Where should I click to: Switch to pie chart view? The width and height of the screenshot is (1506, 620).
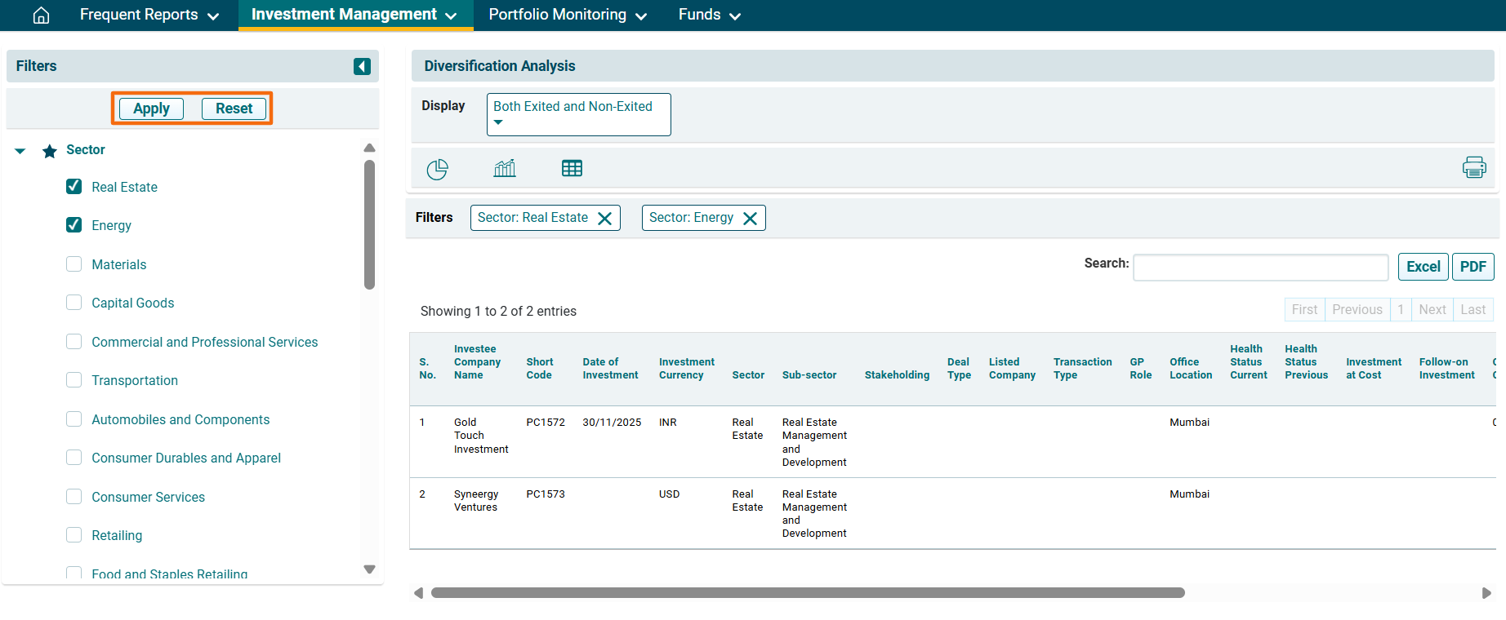coord(437,169)
